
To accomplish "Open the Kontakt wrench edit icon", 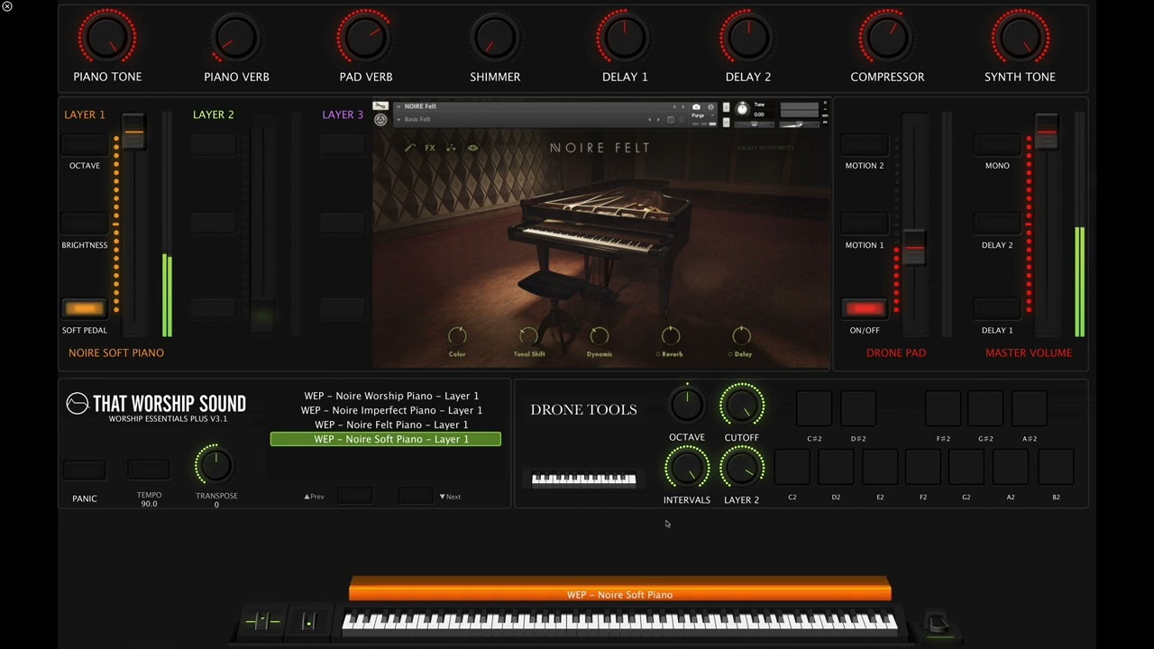I will point(380,105).
